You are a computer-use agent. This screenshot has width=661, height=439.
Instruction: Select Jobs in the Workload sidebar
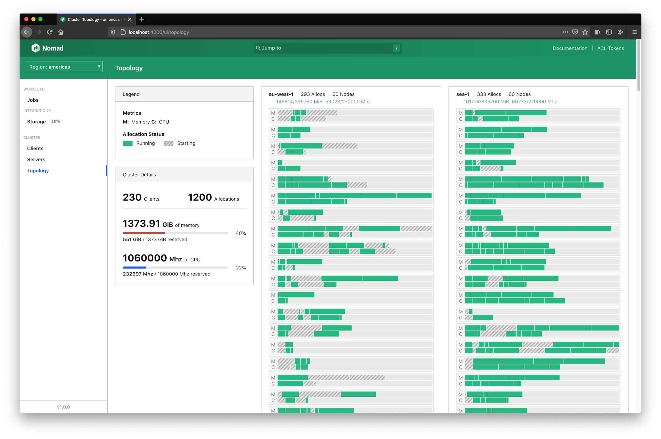coord(33,100)
